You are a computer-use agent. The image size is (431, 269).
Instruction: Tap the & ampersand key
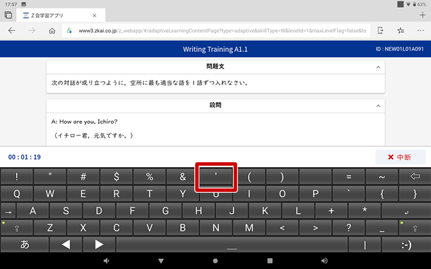(x=183, y=177)
